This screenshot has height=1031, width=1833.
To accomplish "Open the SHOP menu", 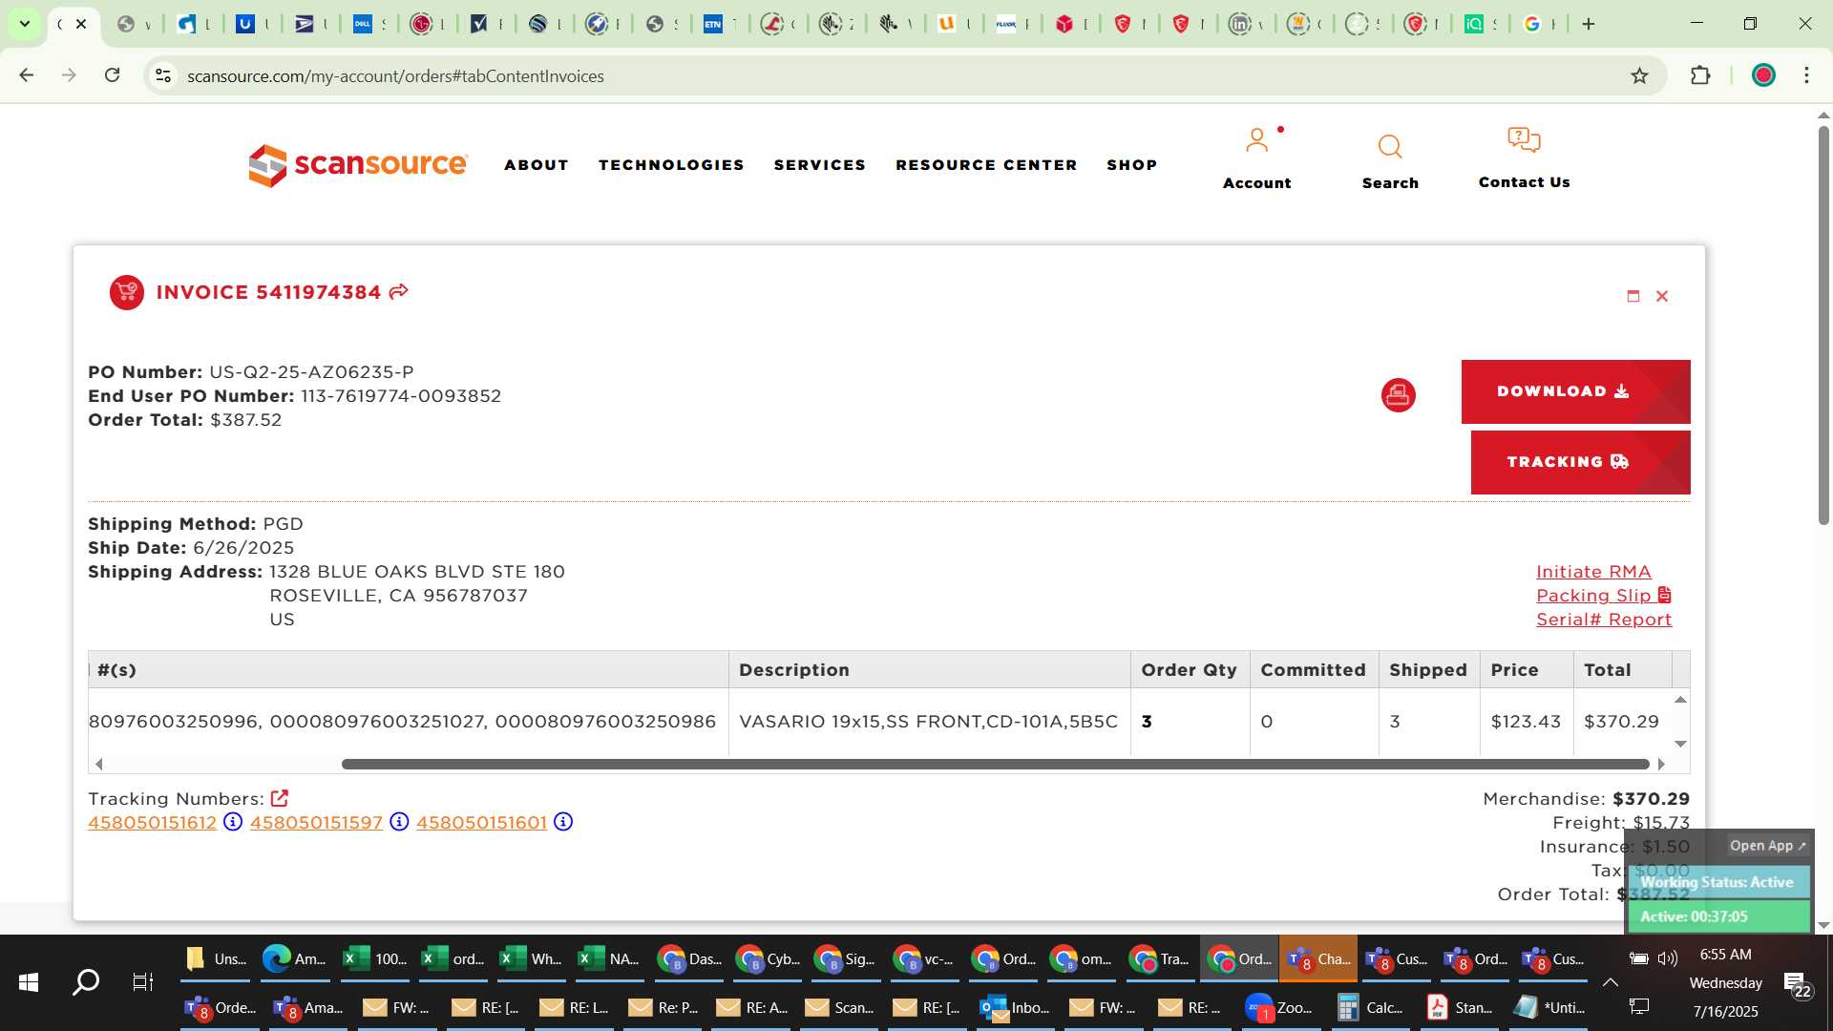I will click(1131, 164).
